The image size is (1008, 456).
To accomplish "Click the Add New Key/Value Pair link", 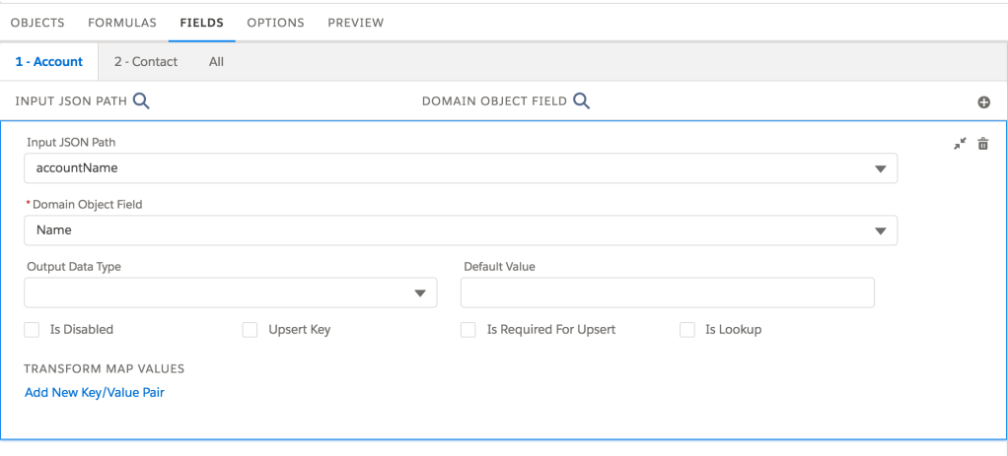I will [95, 393].
